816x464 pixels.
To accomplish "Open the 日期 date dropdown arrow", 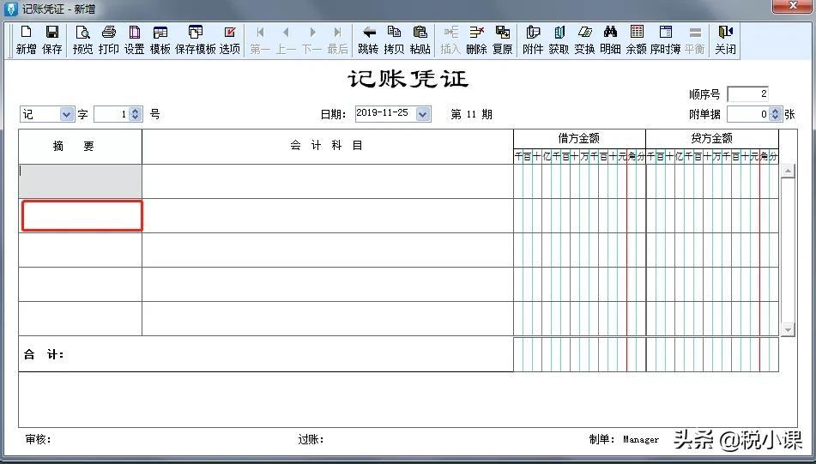I will 423,114.
